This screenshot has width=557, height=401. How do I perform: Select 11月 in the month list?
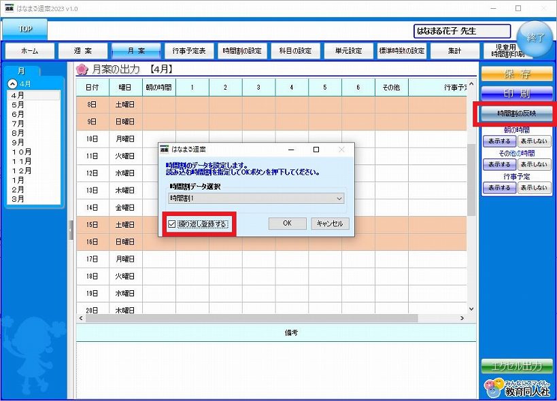(x=34, y=161)
